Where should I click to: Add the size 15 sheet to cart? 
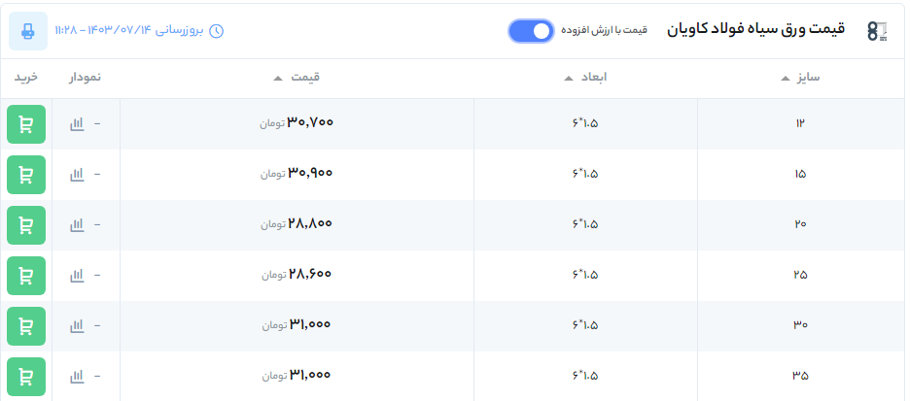(x=26, y=175)
